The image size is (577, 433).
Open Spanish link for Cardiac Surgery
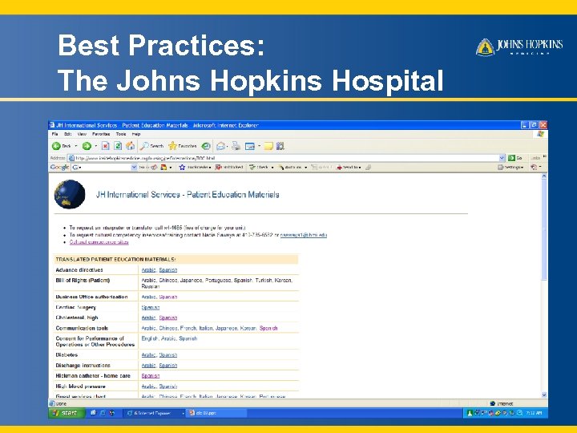151,307
